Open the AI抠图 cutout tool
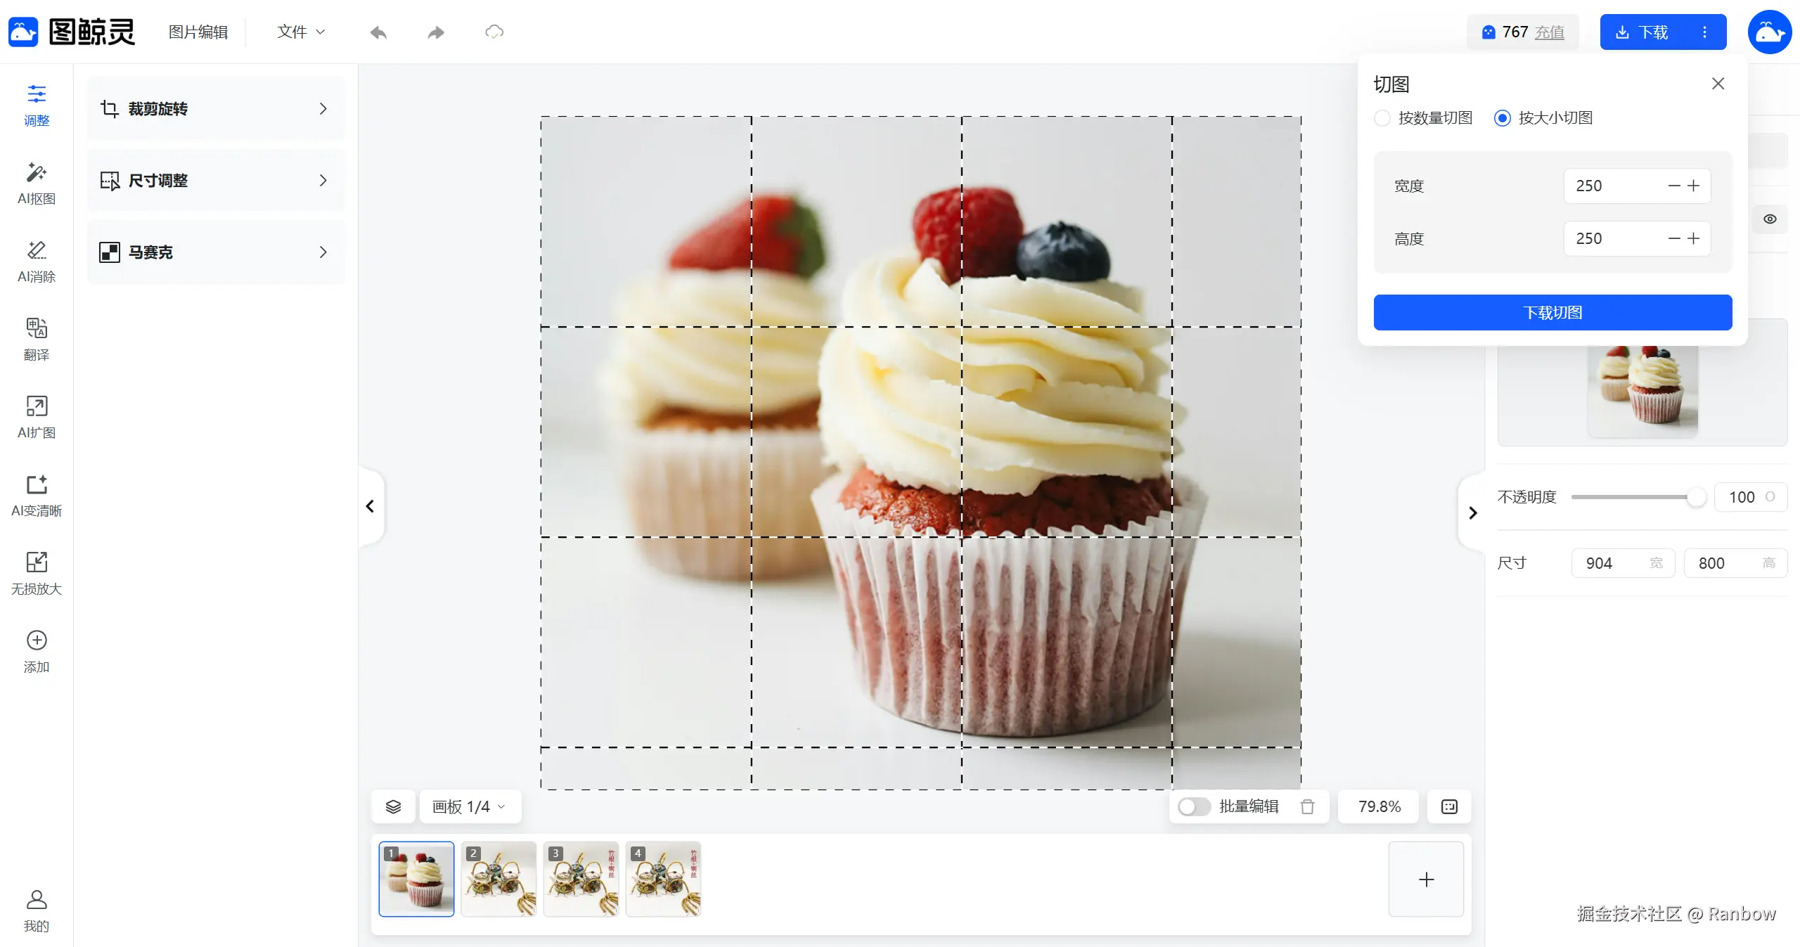 click(x=36, y=183)
